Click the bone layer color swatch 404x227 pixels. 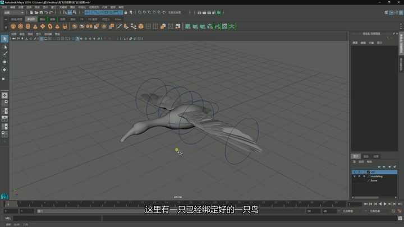[x=369, y=180]
